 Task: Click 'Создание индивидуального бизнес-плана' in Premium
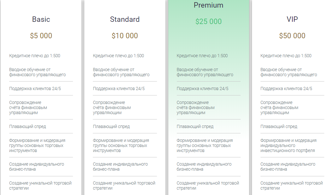[x=204, y=167]
